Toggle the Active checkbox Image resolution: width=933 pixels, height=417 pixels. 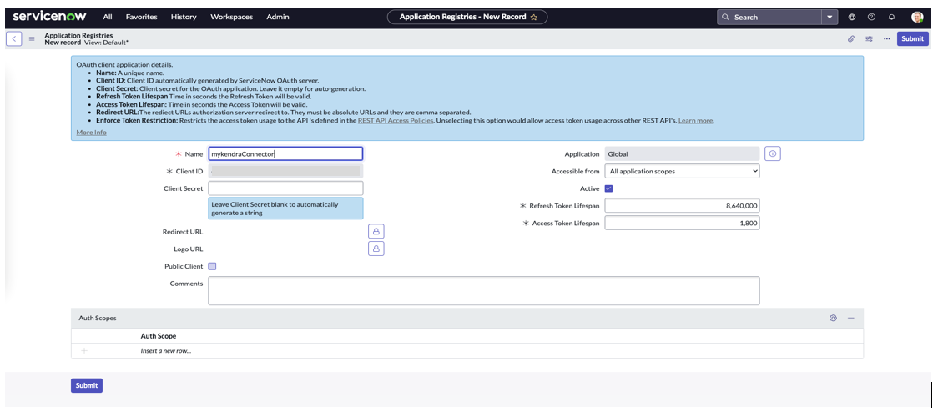[x=608, y=188]
